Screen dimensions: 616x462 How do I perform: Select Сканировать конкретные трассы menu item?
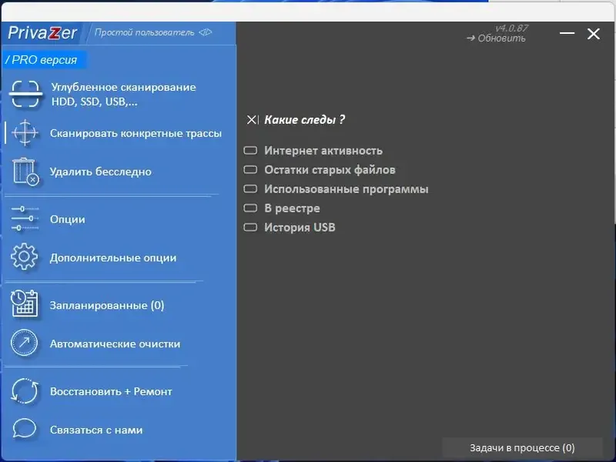136,133
